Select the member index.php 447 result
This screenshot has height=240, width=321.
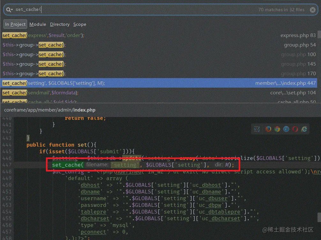tap(159, 83)
